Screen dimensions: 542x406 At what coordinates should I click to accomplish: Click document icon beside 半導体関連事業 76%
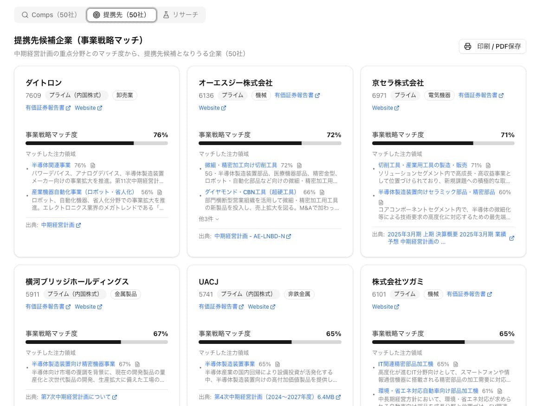(93, 165)
